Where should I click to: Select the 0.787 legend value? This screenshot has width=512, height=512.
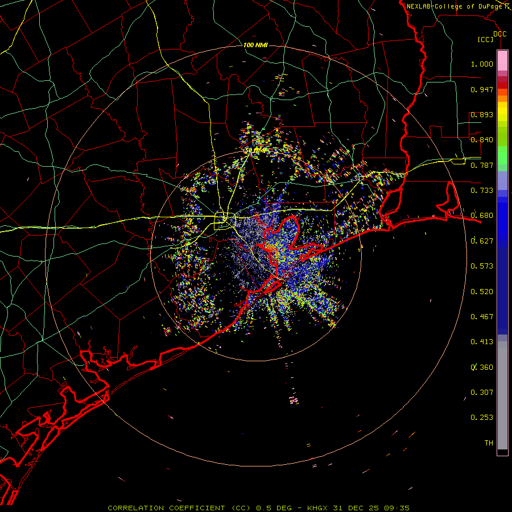pos(482,165)
